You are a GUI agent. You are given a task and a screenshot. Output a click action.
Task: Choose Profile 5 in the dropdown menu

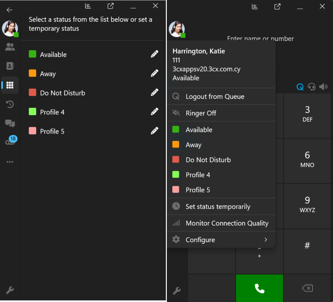[221, 190]
